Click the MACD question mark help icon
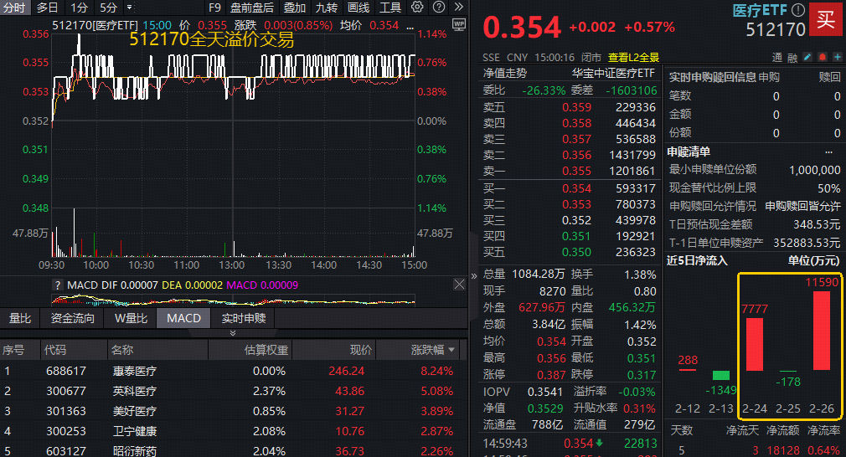The width and height of the screenshot is (846, 457). coord(58,285)
